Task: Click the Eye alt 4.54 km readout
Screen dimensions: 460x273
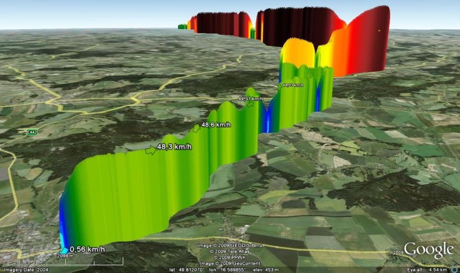Action: (427, 270)
